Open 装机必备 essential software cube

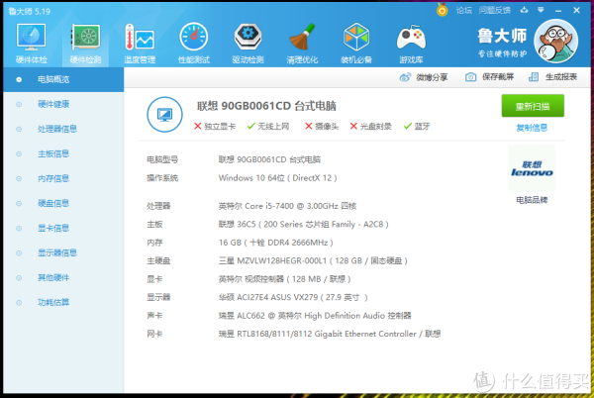356,43
